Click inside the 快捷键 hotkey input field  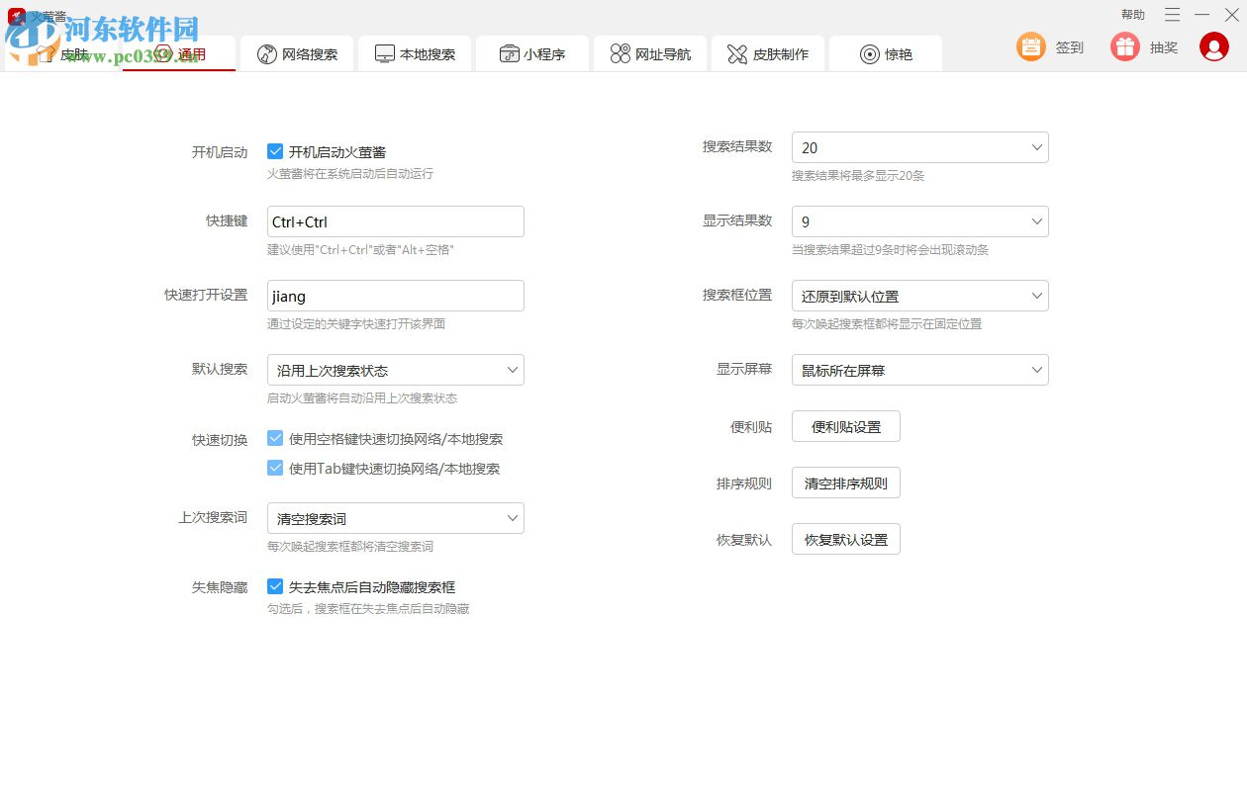pyautogui.click(x=395, y=220)
